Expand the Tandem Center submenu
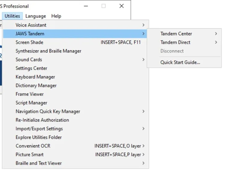 click(x=176, y=34)
